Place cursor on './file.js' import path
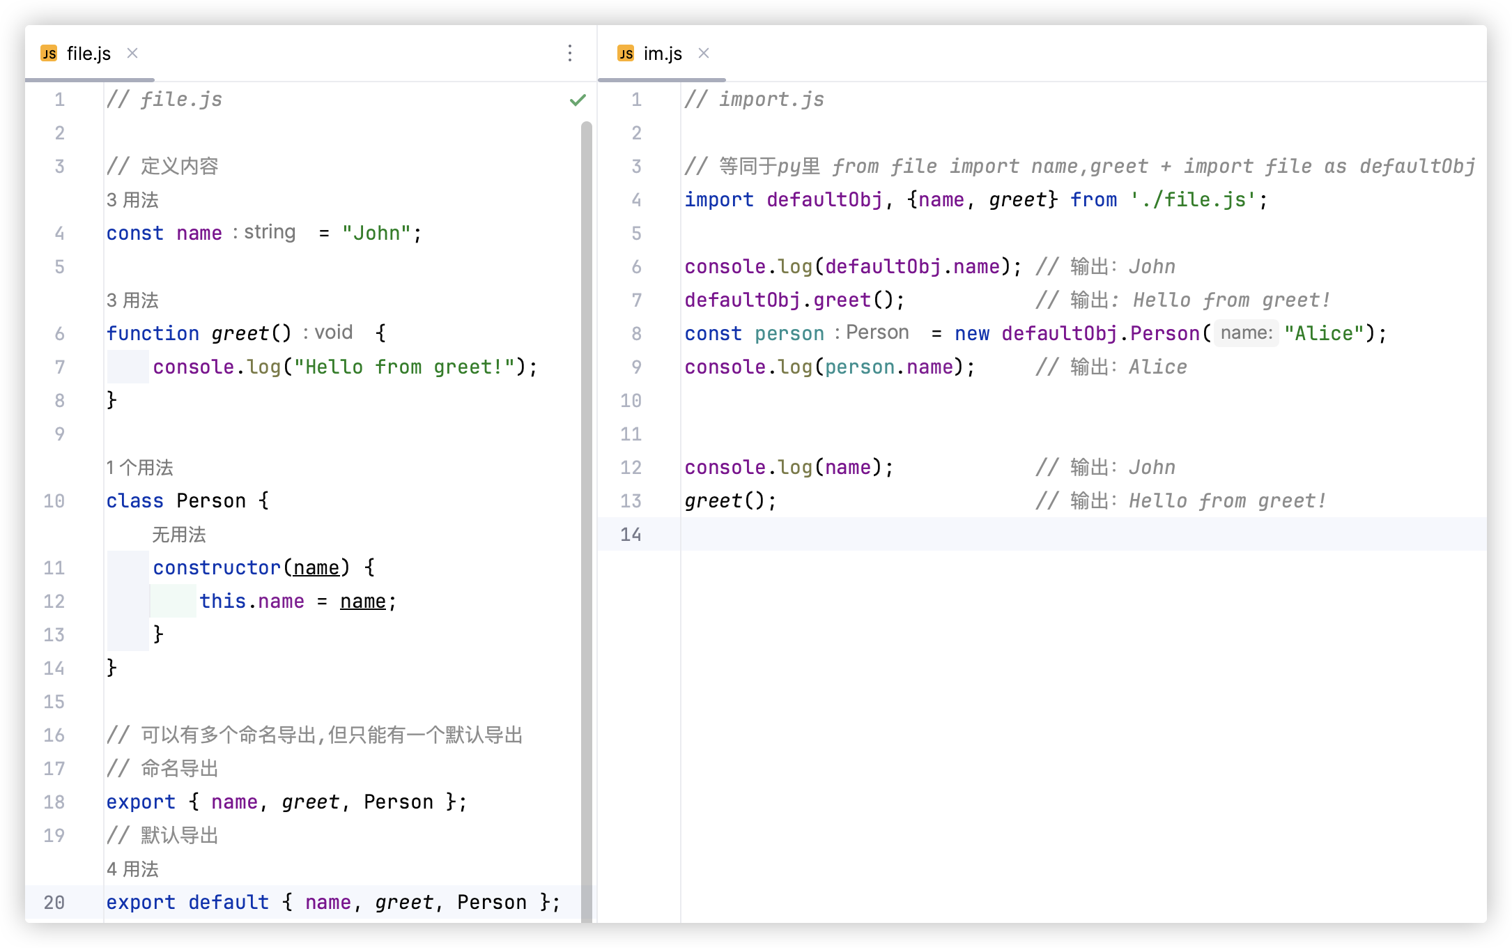1512x948 pixels. (1193, 200)
